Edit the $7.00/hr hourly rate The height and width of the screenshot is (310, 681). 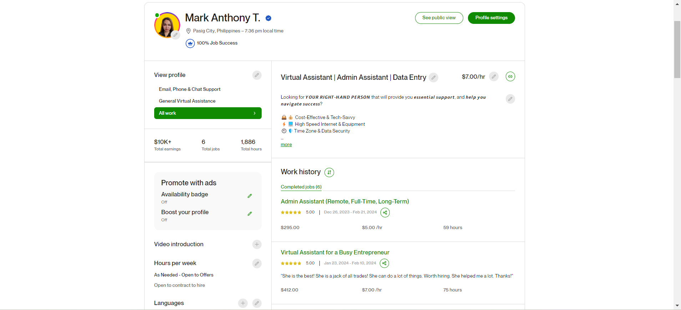pos(494,77)
